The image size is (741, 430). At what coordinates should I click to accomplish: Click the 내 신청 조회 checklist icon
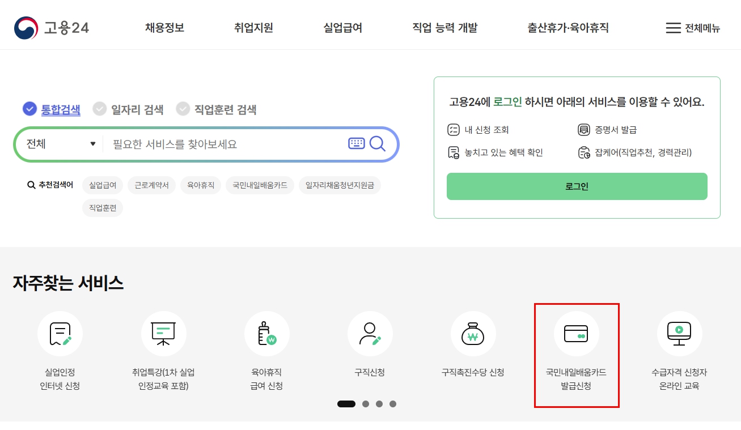pyautogui.click(x=454, y=130)
